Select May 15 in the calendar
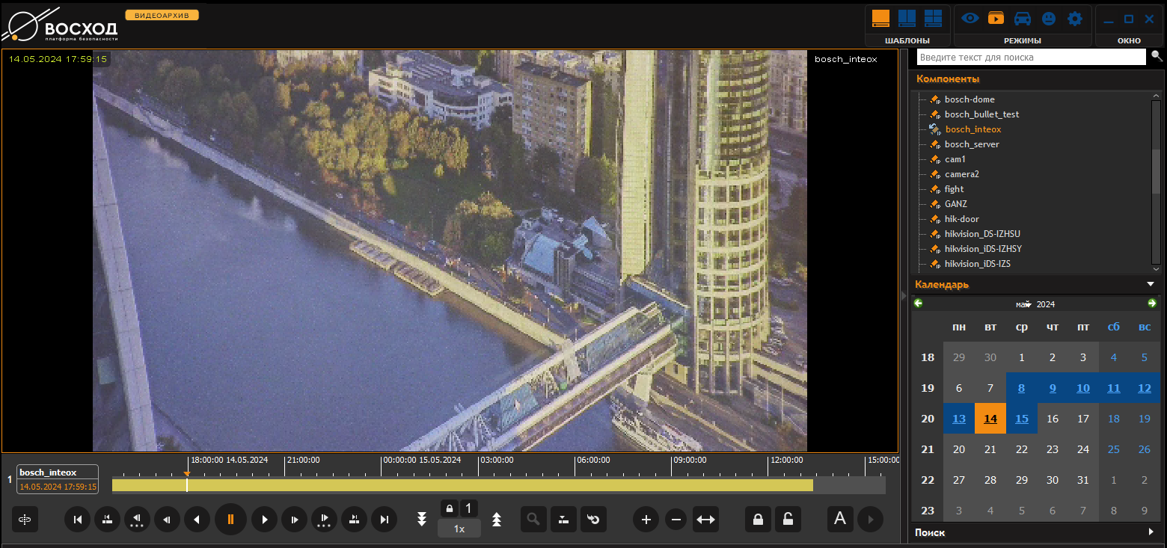Image resolution: width=1167 pixels, height=548 pixels. 1021,419
